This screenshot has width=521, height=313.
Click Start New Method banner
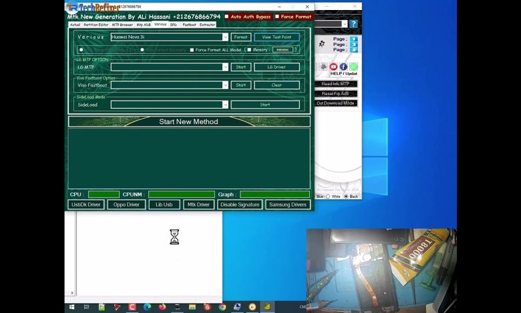[189, 122]
